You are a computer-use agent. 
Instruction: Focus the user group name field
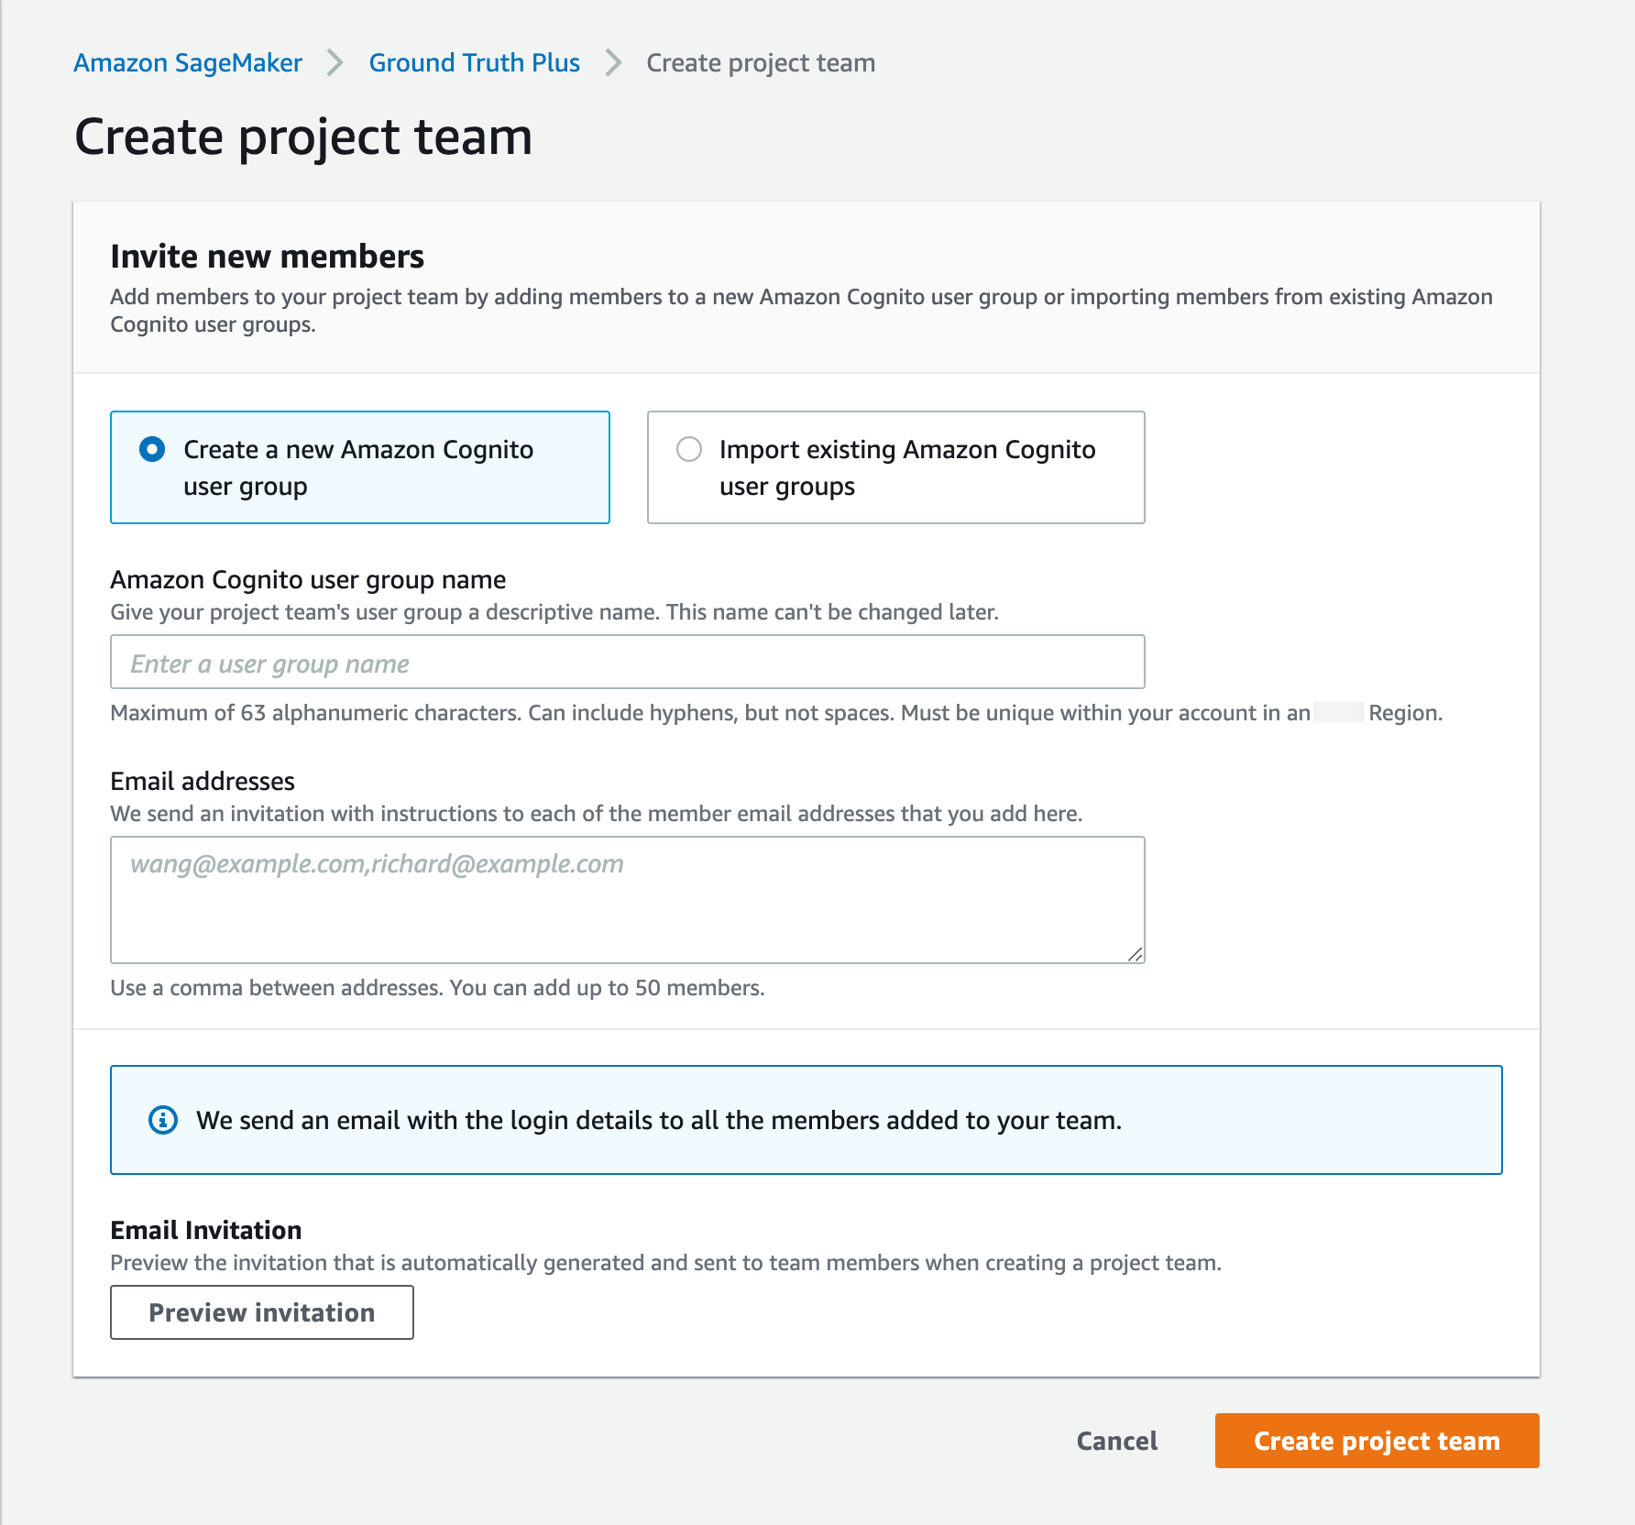627,662
